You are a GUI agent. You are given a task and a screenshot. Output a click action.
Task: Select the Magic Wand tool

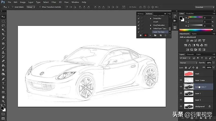[3, 30]
